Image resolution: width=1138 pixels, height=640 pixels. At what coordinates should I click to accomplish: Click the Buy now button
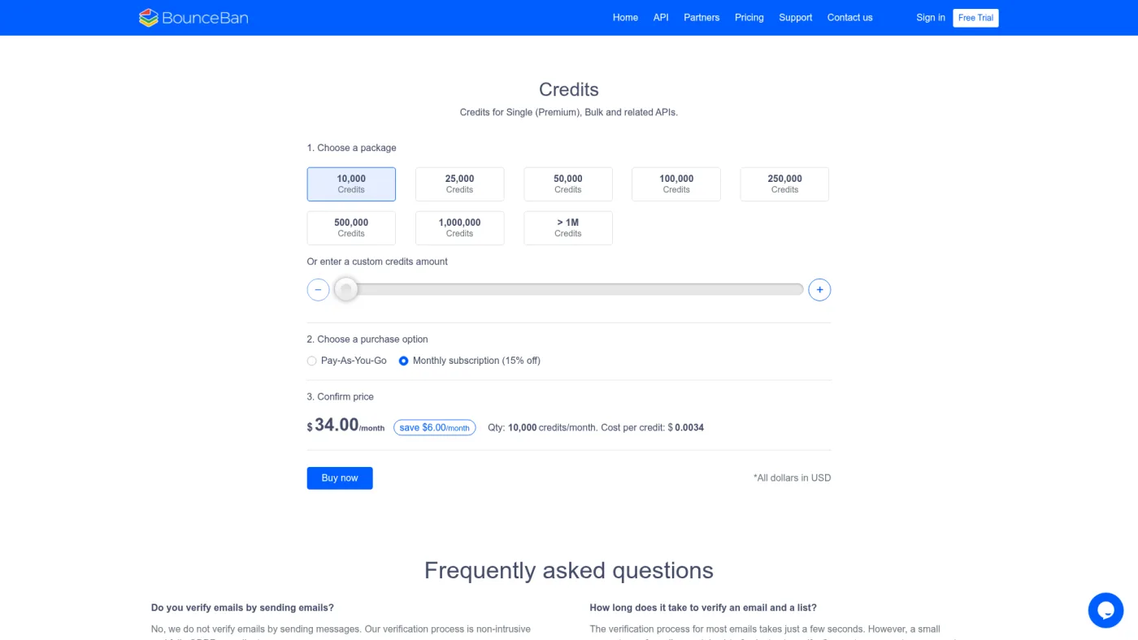click(x=340, y=478)
